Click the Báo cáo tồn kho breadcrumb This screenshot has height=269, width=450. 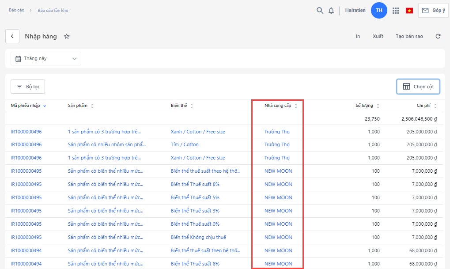point(53,10)
